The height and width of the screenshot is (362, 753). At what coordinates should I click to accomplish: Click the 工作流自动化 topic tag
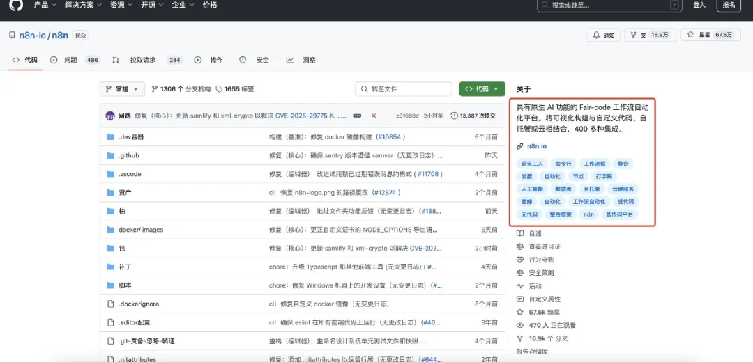[589, 202]
